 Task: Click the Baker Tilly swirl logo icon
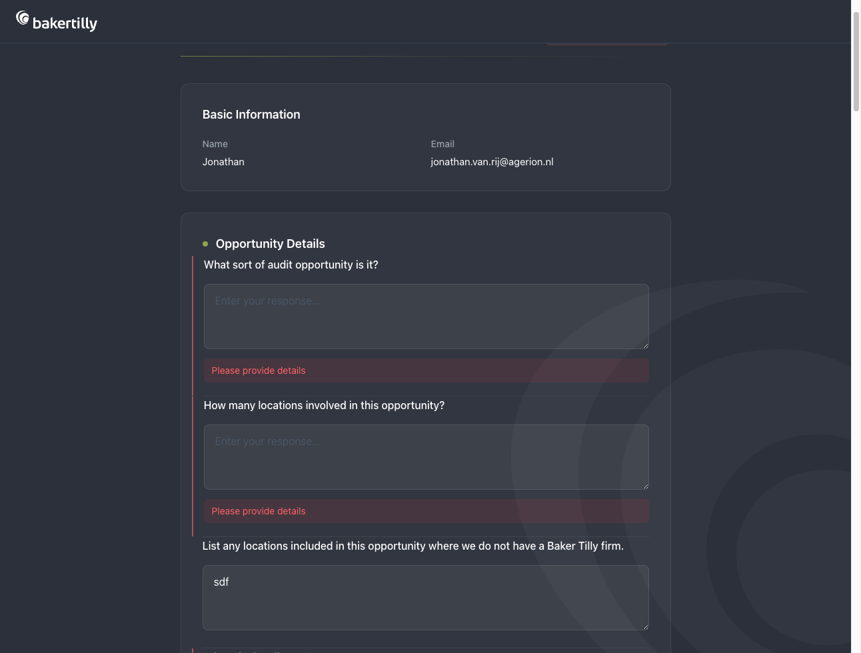(x=23, y=19)
